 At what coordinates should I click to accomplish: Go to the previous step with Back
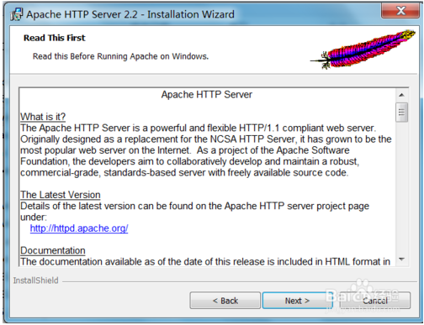point(225,301)
